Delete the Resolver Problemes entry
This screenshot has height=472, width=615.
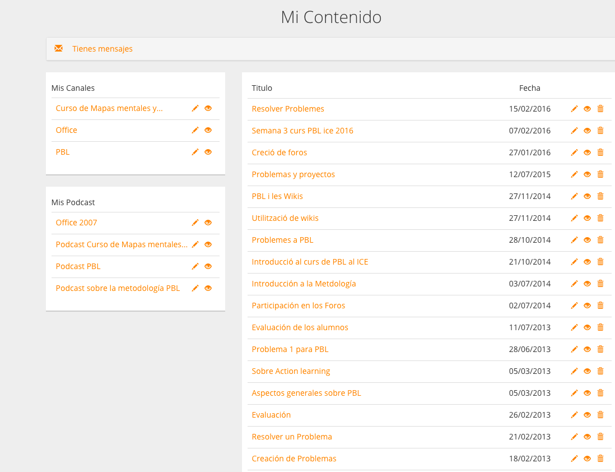[600, 109]
